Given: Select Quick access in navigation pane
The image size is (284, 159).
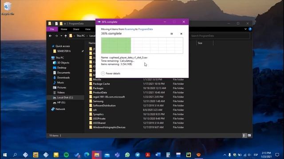Looking at the screenshot, I should (63, 46).
